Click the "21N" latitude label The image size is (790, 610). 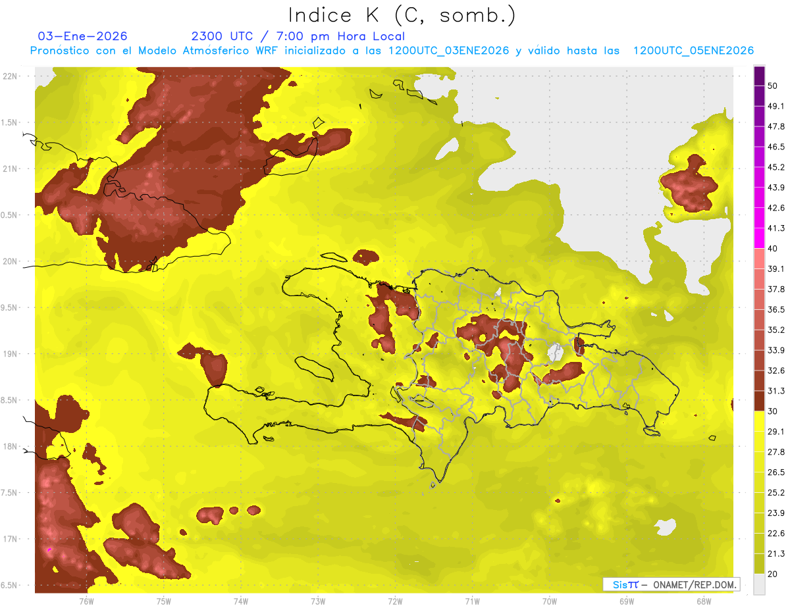pyautogui.click(x=10, y=168)
